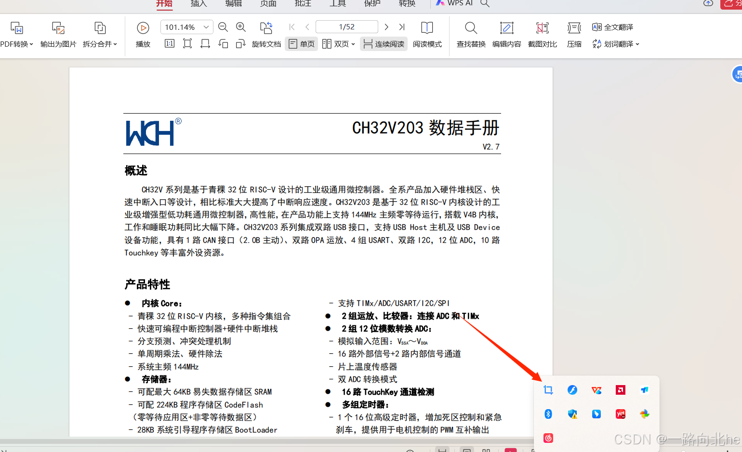Viewport: 742px width, 452px height.
Task: Click the blue floating side button
Action: tap(737, 75)
